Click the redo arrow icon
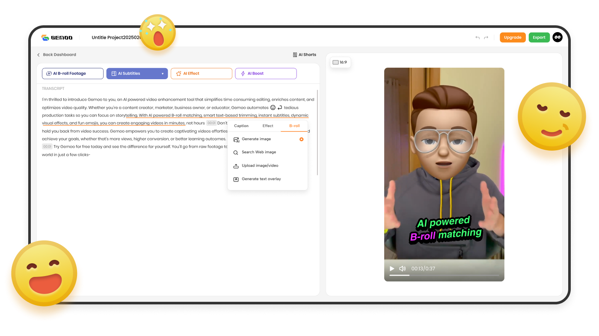599x336 pixels. (486, 38)
